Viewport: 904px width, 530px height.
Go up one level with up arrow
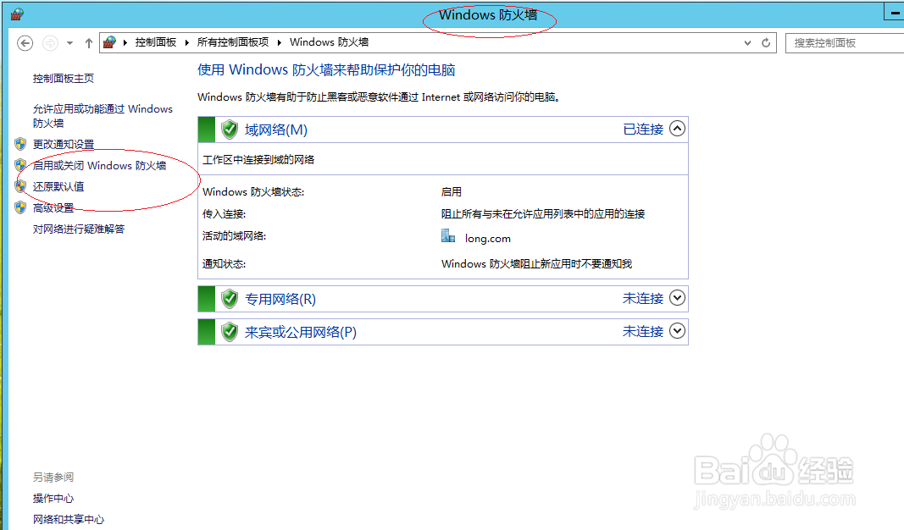pos(89,43)
